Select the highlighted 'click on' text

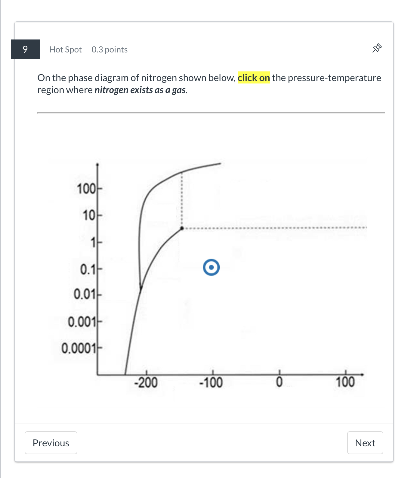click(x=253, y=77)
